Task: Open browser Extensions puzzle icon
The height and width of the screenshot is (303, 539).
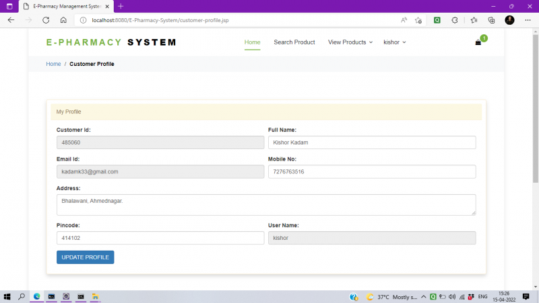Action: [x=454, y=20]
